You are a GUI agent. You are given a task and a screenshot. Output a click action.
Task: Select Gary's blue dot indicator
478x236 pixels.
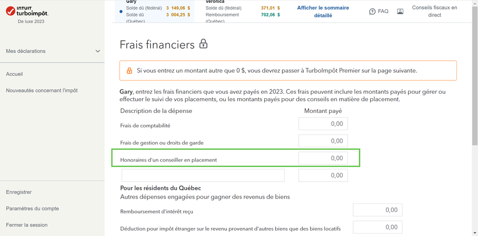coord(121,11)
